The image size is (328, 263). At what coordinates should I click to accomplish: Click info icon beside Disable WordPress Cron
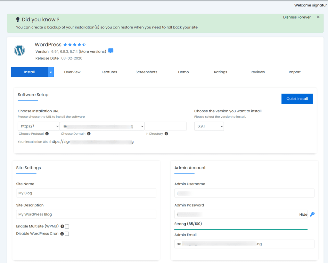click(x=62, y=234)
